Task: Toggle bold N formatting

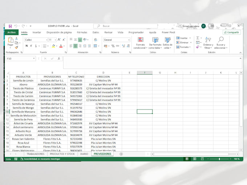Action: (x=27, y=46)
